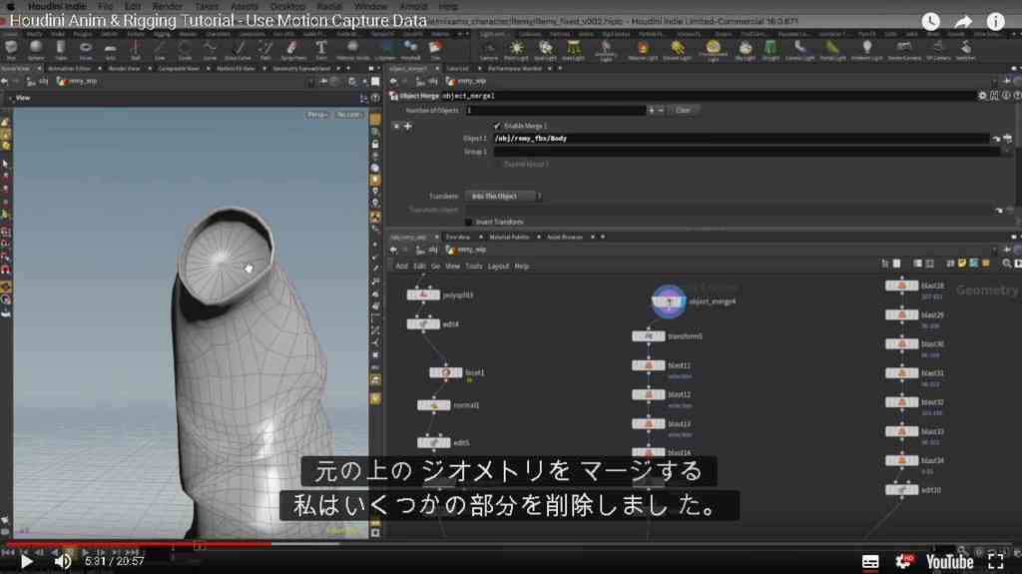
Task: Open the No cam dropdown in viewport
Action: pos(348,115)
